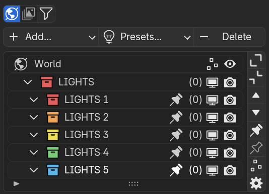Move item up with the up arrow
Screen dimensions: 269x194
pos(256,95)
